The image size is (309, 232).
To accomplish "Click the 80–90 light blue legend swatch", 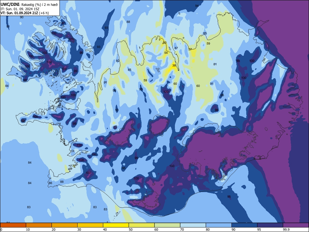I will point(219,225).
